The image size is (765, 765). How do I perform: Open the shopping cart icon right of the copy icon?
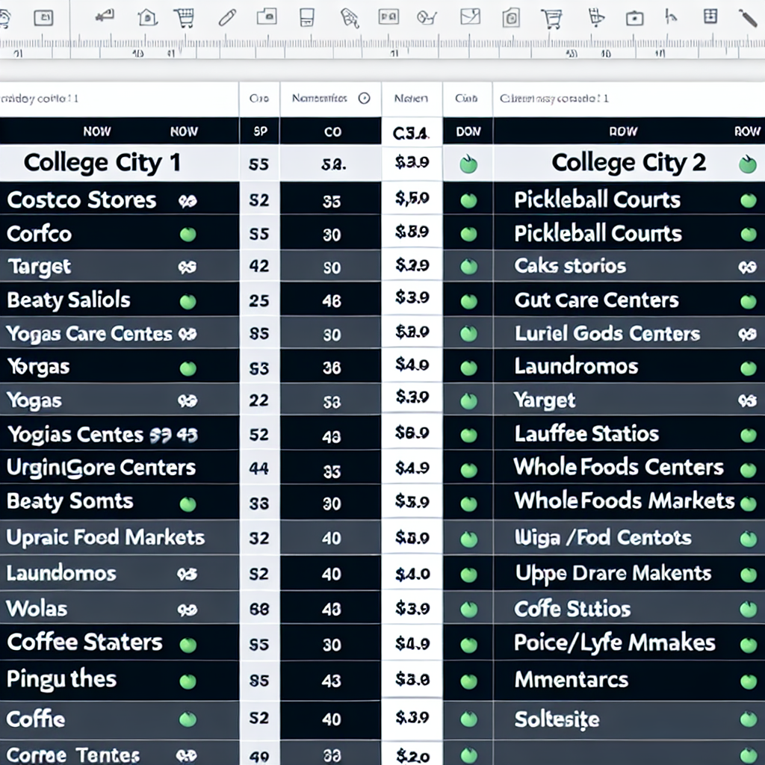(x=551, y=19)
